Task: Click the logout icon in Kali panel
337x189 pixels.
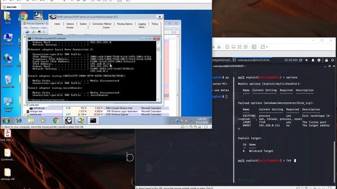Action: (333, 60)
